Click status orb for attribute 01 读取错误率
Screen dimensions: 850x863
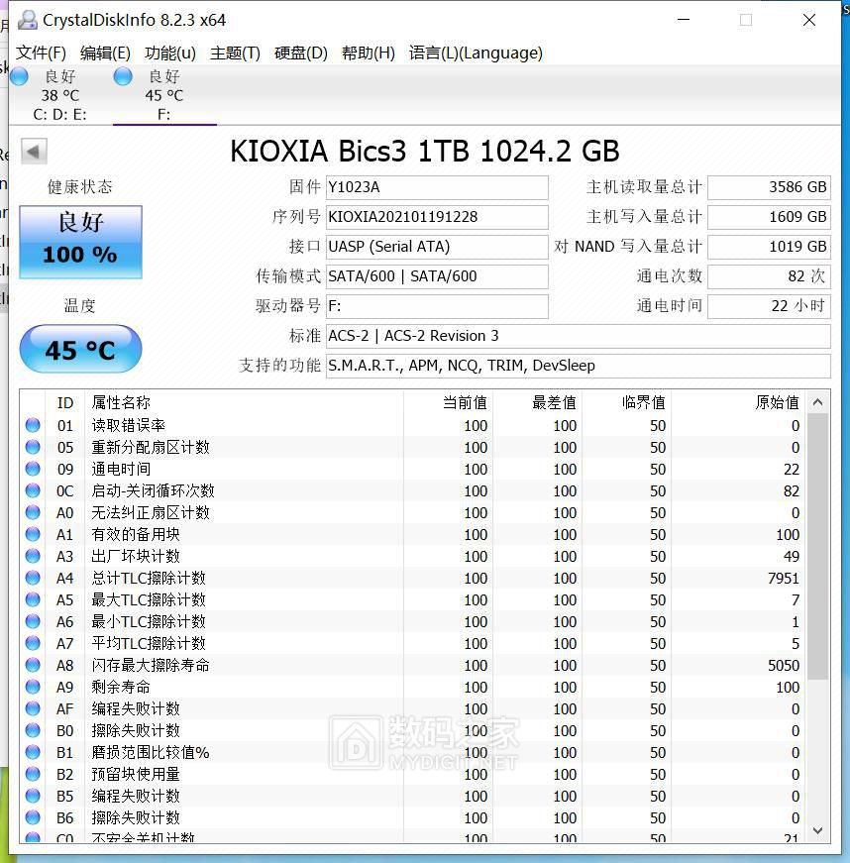click(x=33, y=425)
